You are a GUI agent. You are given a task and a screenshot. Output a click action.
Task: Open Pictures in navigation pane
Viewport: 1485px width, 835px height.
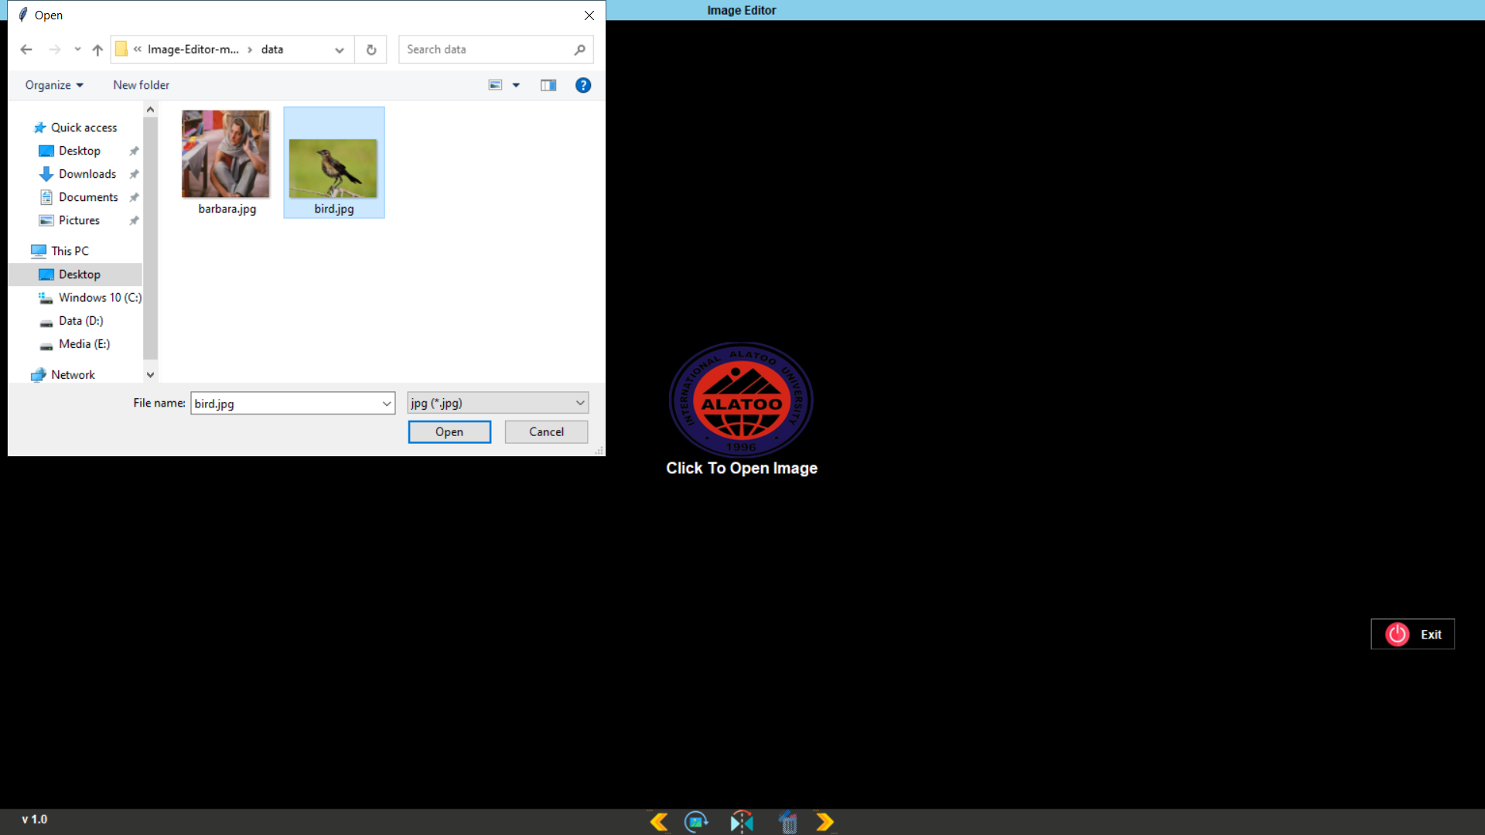tap(79, 220)
